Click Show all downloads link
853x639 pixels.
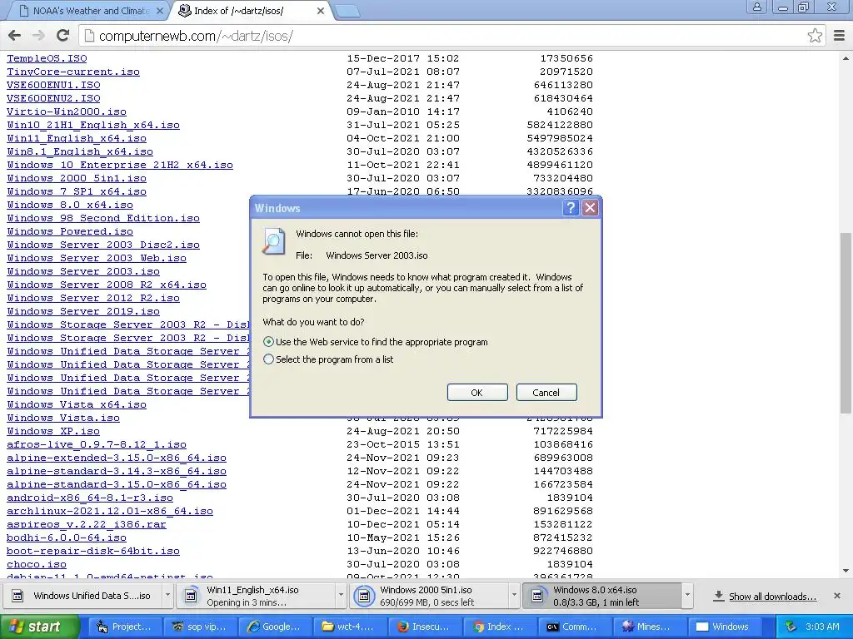coord(772,596)
